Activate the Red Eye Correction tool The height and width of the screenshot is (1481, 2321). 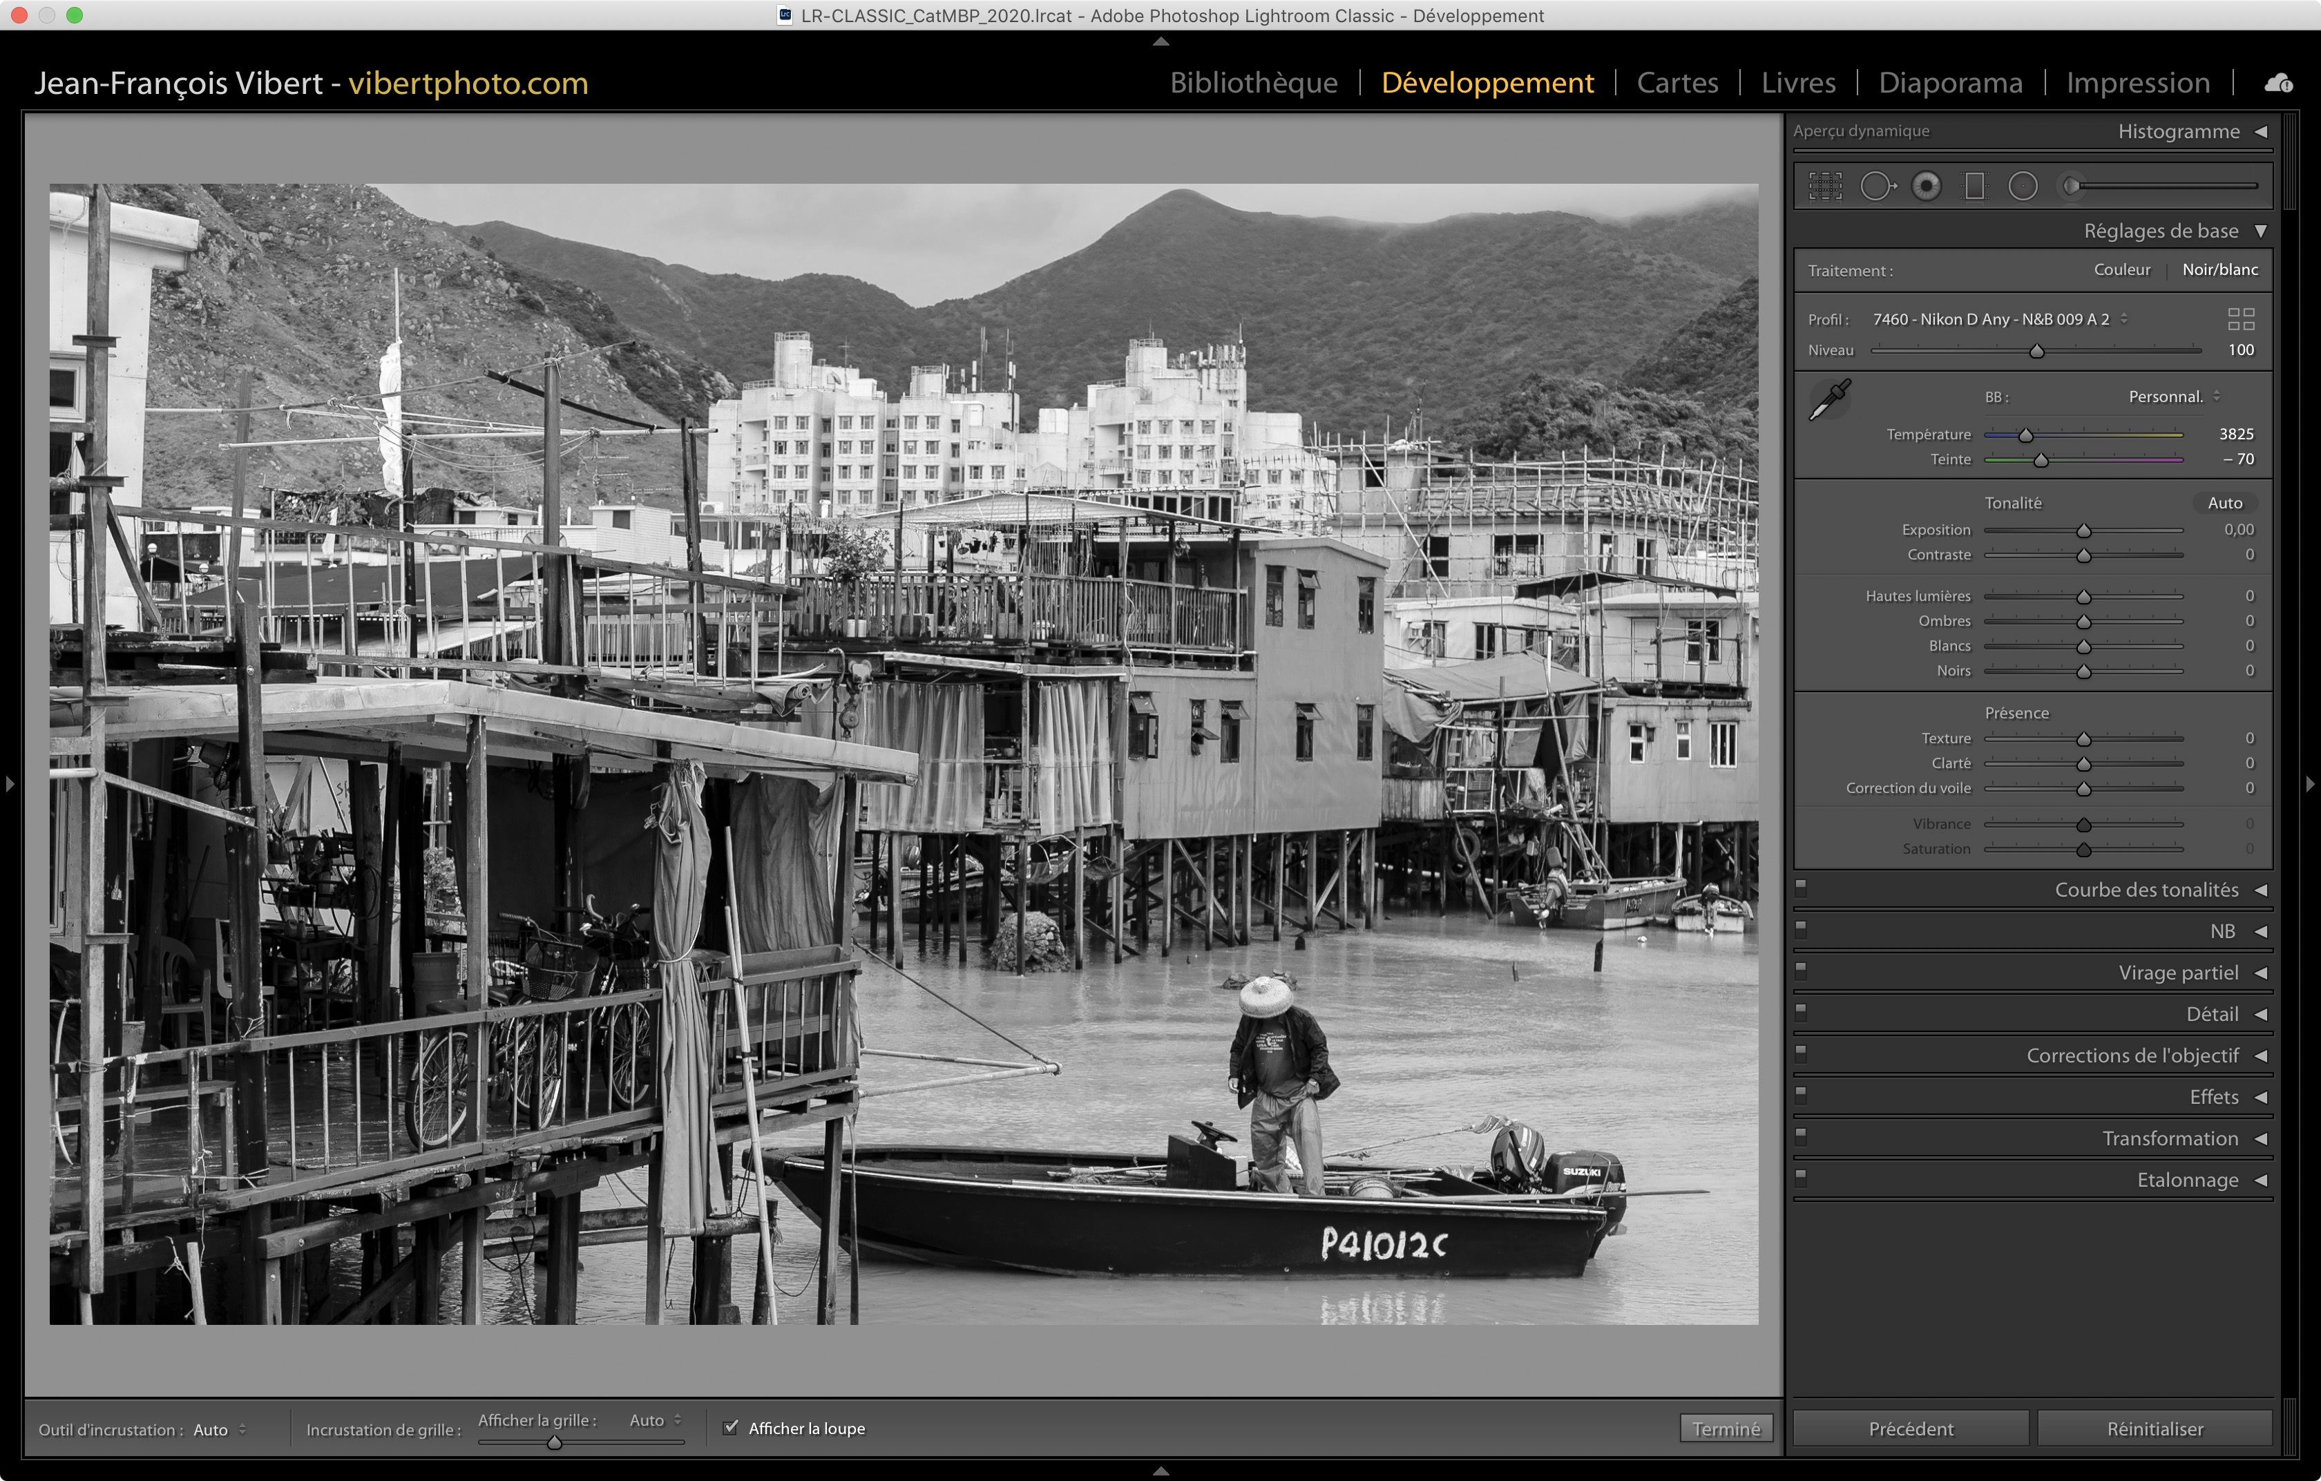1926,186
